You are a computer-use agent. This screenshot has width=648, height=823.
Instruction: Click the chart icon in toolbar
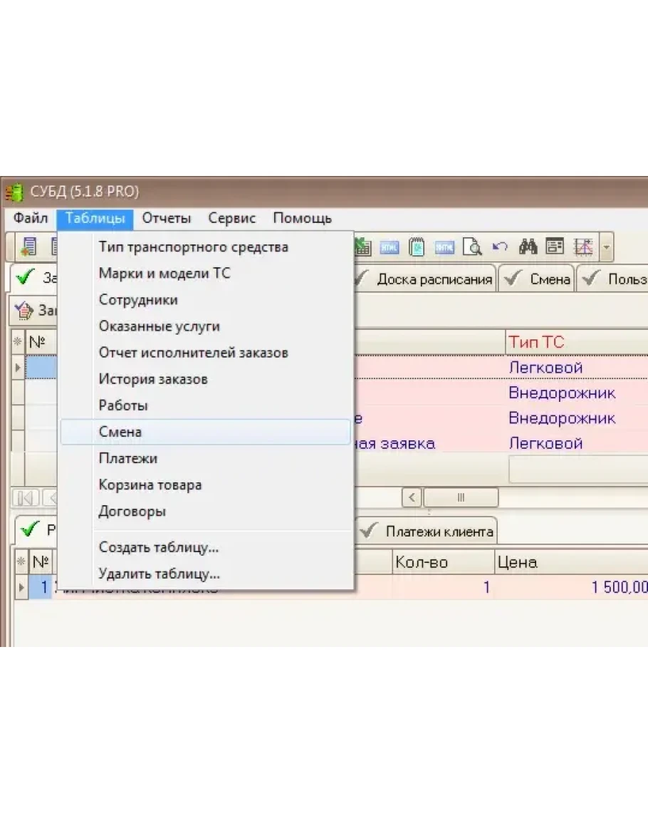click(584, 247)
